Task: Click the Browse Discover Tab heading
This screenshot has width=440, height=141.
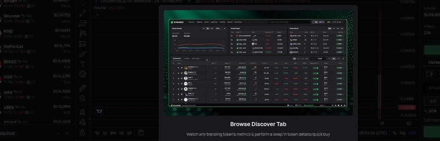Action: (x=258, y=124)
